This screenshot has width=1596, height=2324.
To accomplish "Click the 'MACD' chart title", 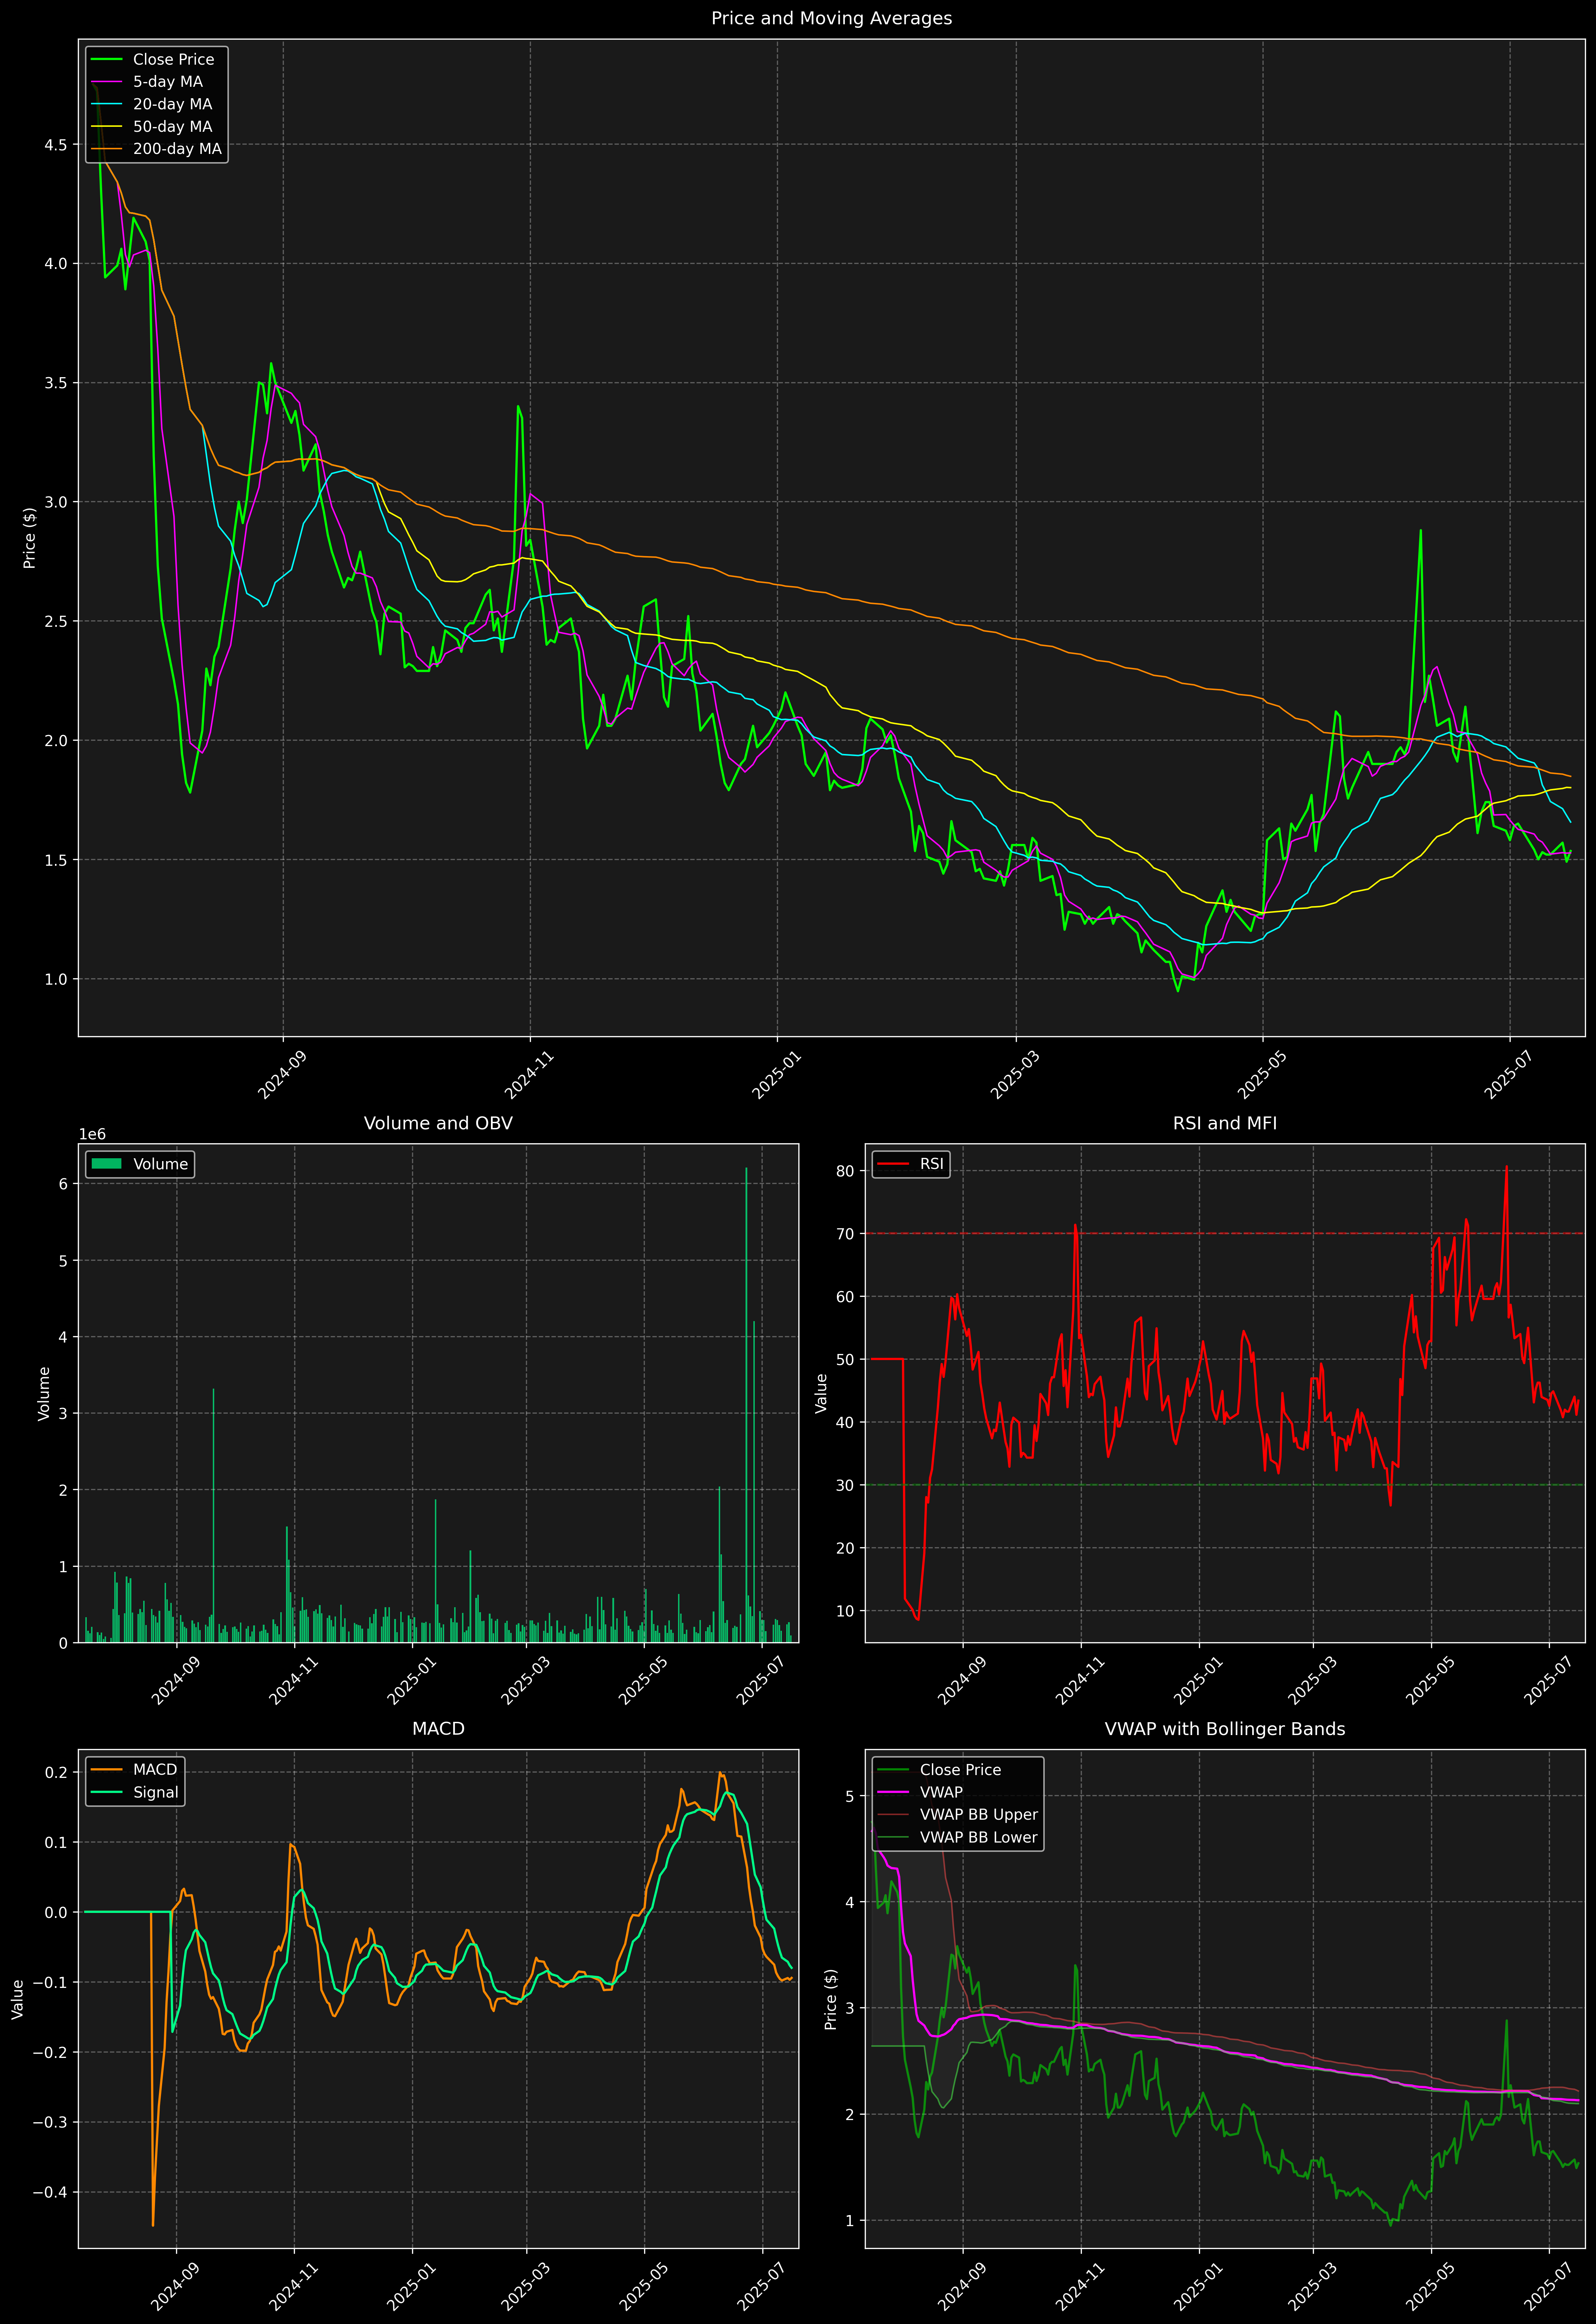I will pyautogui.click(x=438, y=1729).
